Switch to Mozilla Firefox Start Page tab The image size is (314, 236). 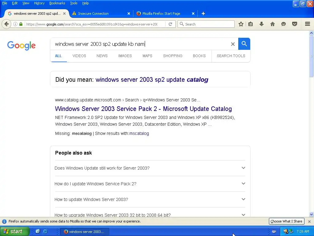coord(165,14)
